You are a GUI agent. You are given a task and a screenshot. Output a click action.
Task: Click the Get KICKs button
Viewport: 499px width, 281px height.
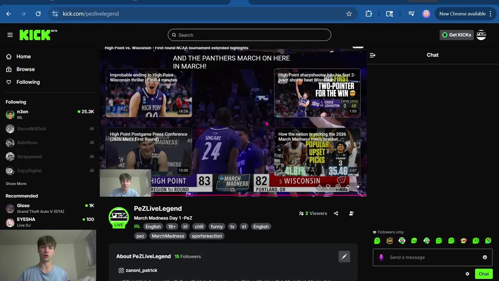(x=457, y=35)
